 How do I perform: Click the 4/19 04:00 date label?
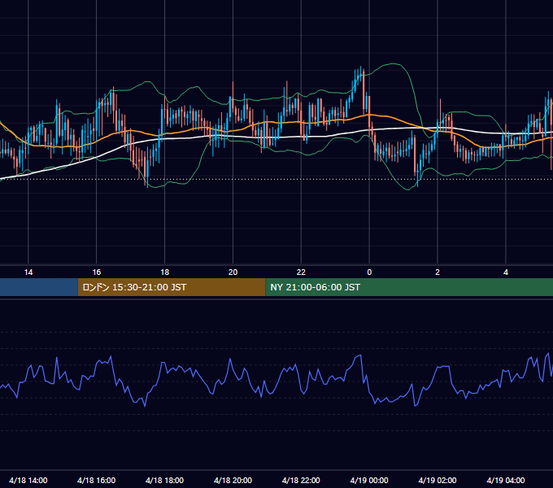[506, 480]
